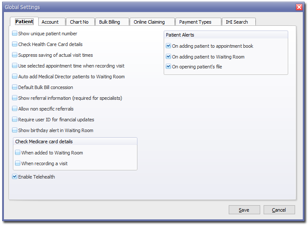Enable Use selected appointment time when recording visit
The height and width of the screenshot is (225, 308).
(15, 66)
